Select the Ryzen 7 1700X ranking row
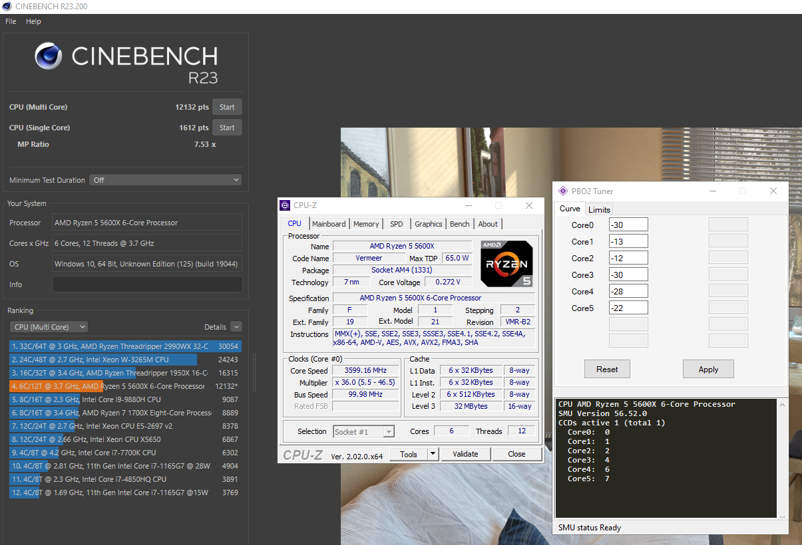The image size is (802, 545). pyautogui.click(x=125, y=413)
